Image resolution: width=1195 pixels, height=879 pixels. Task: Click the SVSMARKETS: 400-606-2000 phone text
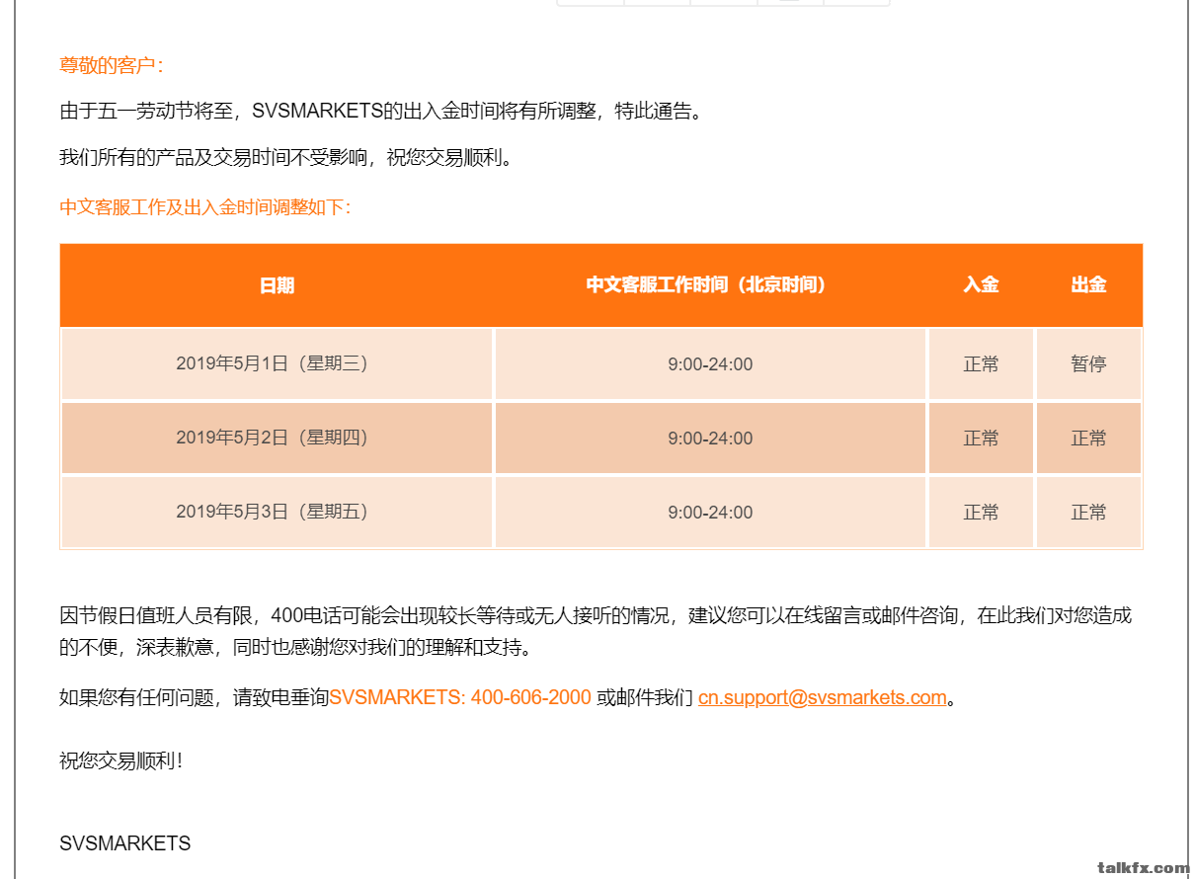pyautogui.click(x=460, y=697)
